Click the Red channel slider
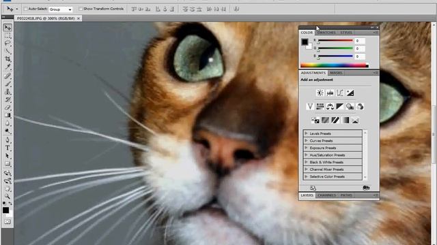Image resolution: width=437 pixels, height=245 pixels. [335, 41]
